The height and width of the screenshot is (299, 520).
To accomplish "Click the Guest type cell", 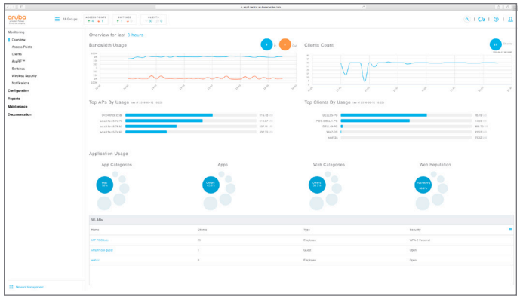I will pos(307,250).
